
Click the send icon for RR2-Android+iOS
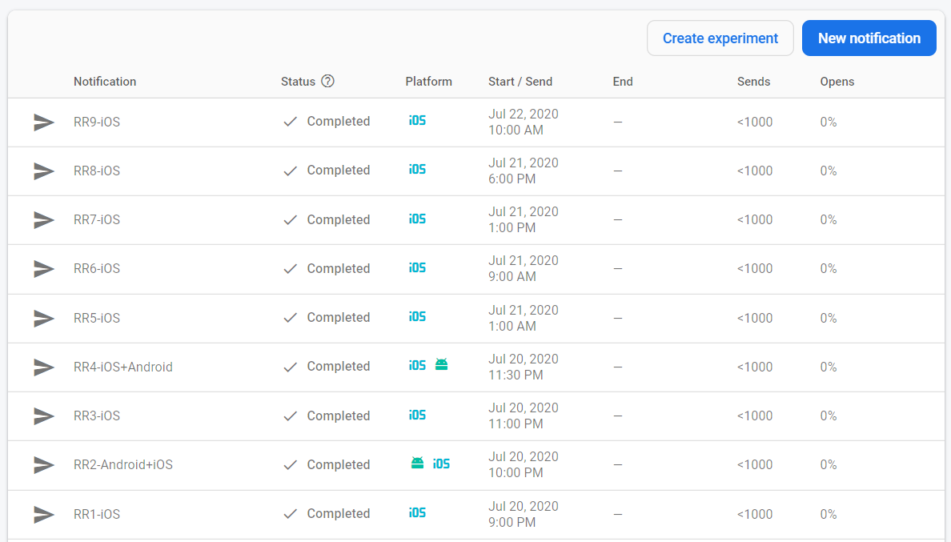click(x=44, y=465)
